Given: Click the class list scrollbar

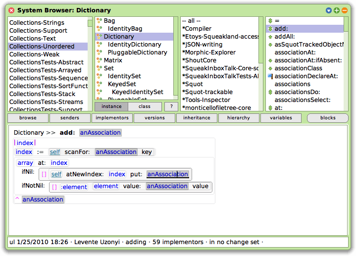Looking at the screenshot, I should (175, 59).
